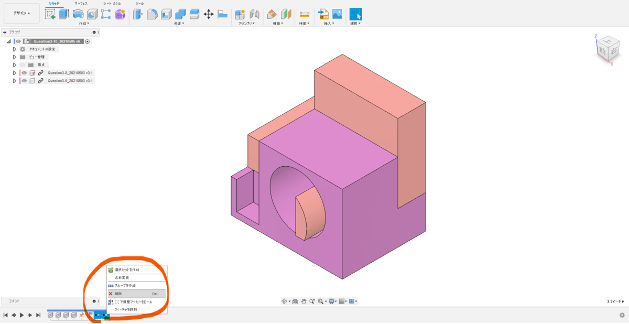Hide the Question3-8_20210503 component
Screen dimensions: 629x324
coord(24,73)
